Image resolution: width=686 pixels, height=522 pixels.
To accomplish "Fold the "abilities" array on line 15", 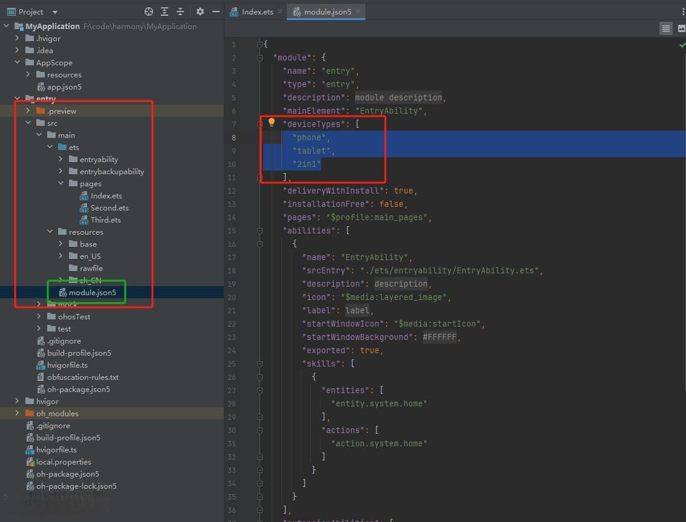I will click(260, 230).
